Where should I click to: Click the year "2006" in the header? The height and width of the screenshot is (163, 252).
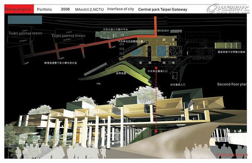click(x=65, y=9)
